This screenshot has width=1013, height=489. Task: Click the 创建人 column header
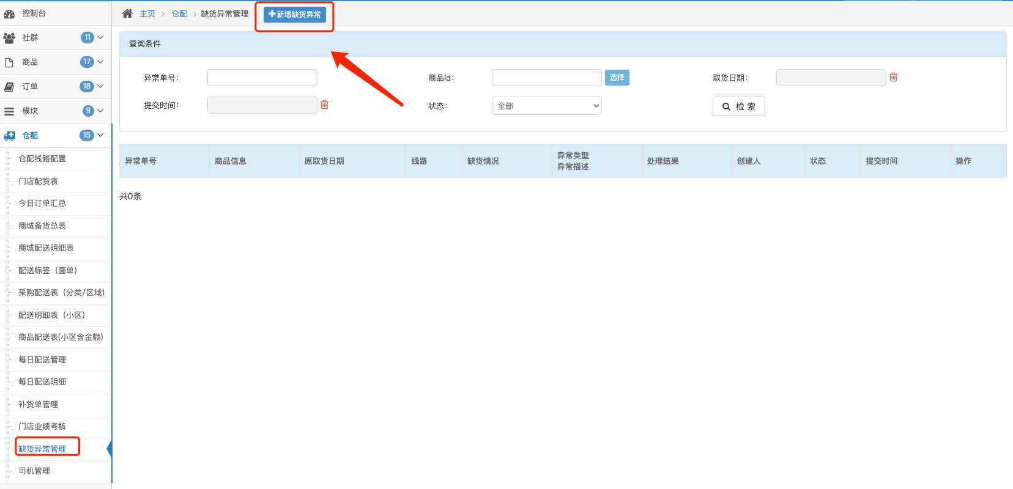[768, 161]
